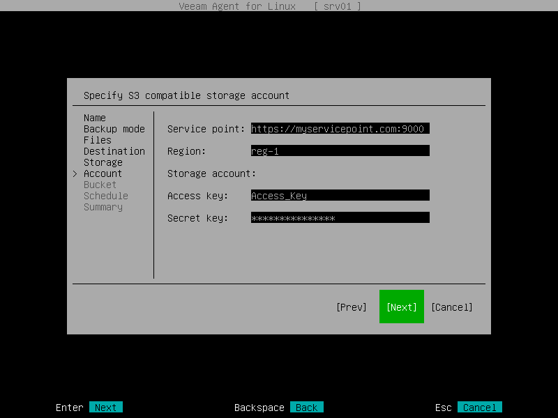Click the 'Veeam Agent for Linux' title text
558x418 pixels.
click(237, 6)
